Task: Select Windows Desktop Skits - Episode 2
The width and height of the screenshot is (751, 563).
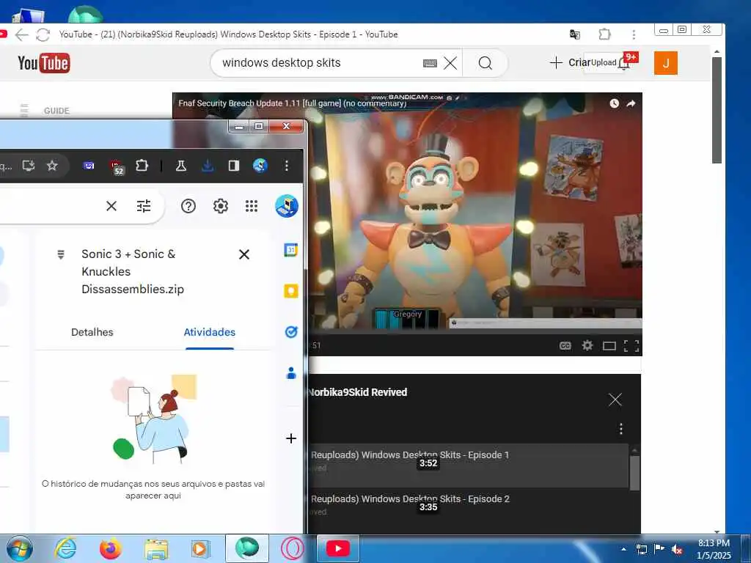Action: click(469, 510)
